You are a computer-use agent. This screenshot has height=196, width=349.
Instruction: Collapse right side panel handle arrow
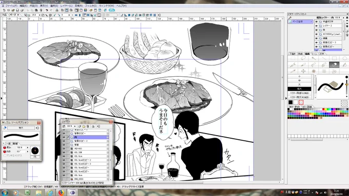click(286, 98)
